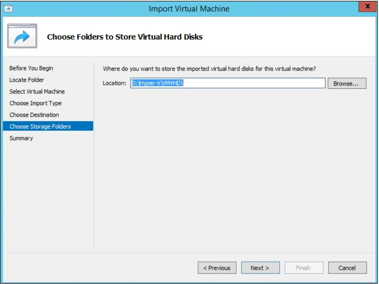Switch to the Choose Import Type step
The width and height of the screenshot is (379, 284).
(35, 103)
